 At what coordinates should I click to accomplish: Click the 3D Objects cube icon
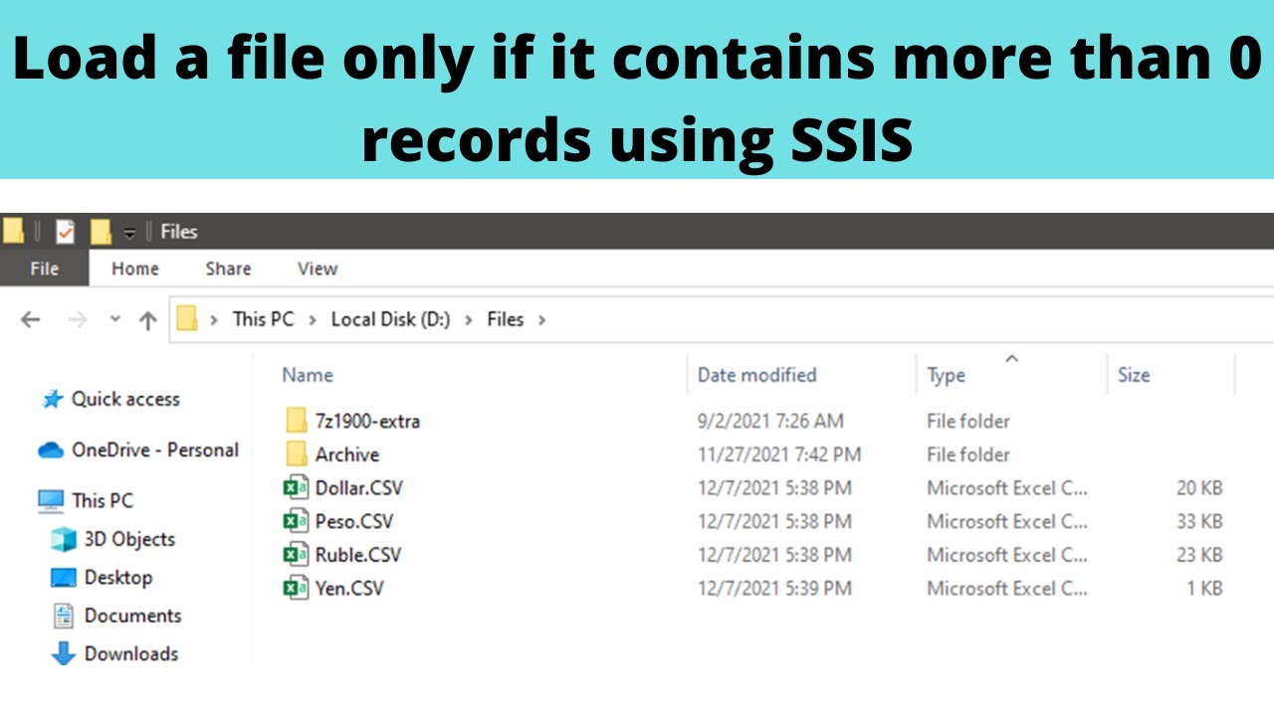(x=64, y=539)
